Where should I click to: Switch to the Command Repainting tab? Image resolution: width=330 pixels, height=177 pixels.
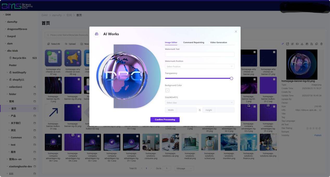click(x=194, y=42)
